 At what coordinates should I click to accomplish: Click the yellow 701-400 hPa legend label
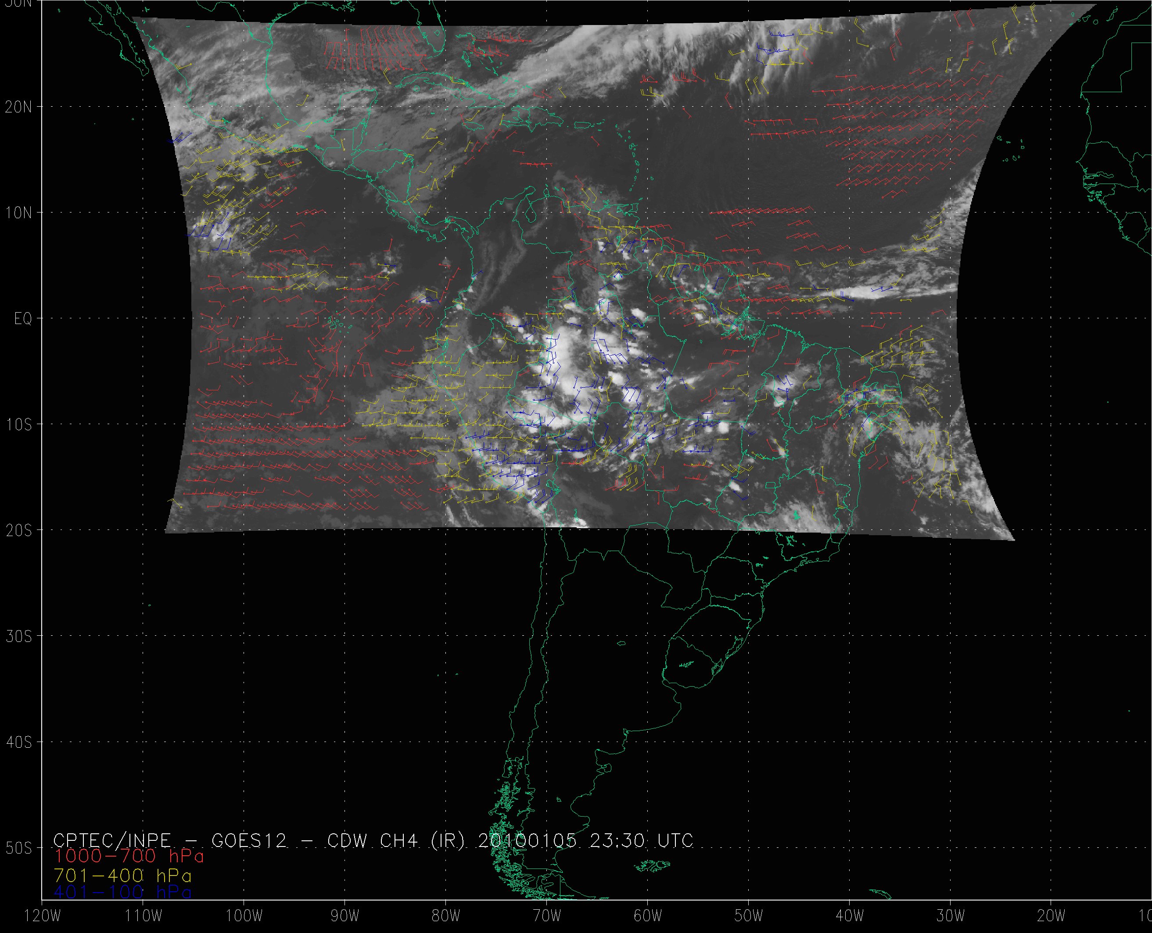[x=122, y=875]
